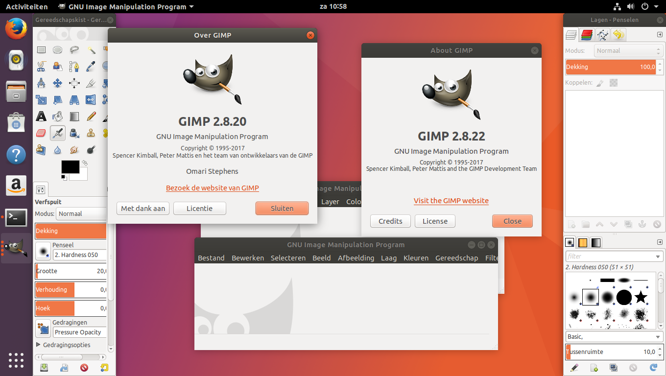Select the Flip tool

[x=91, y=99]
